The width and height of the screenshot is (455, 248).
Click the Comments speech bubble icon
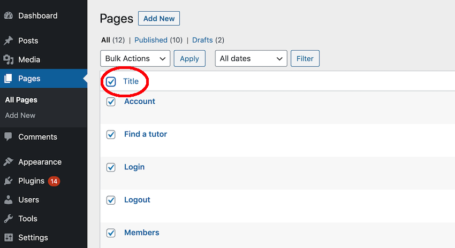(x=8, y=137)
